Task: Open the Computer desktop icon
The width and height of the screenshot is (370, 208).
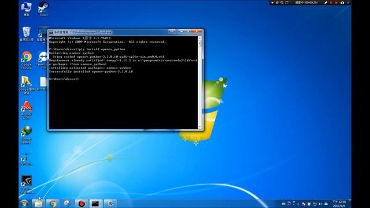Action: (x=26, y=9)
